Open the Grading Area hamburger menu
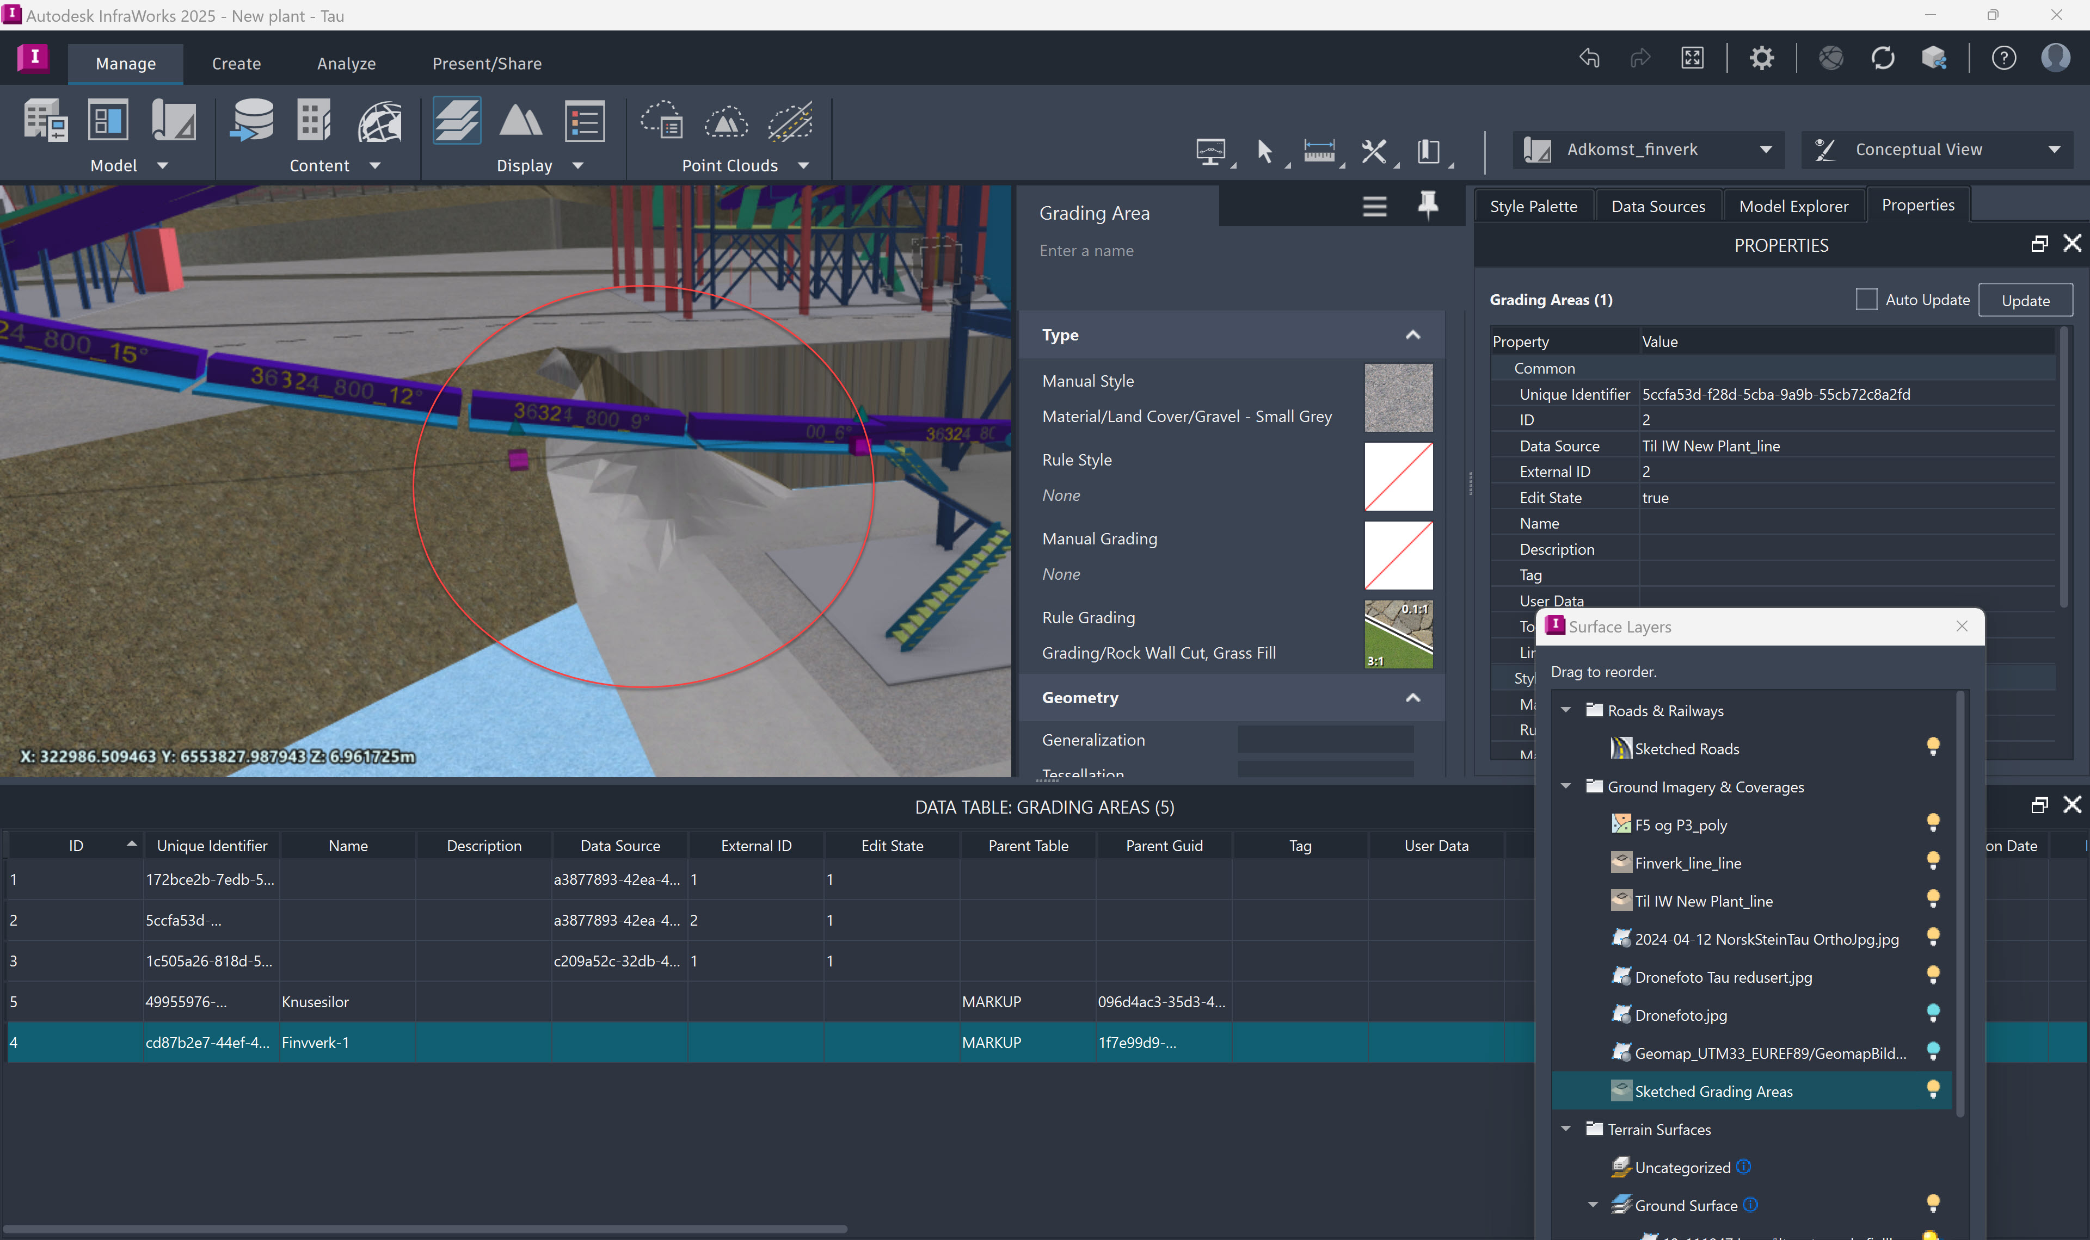This screenshot has height=1240, width=2090. point(1374,206)
